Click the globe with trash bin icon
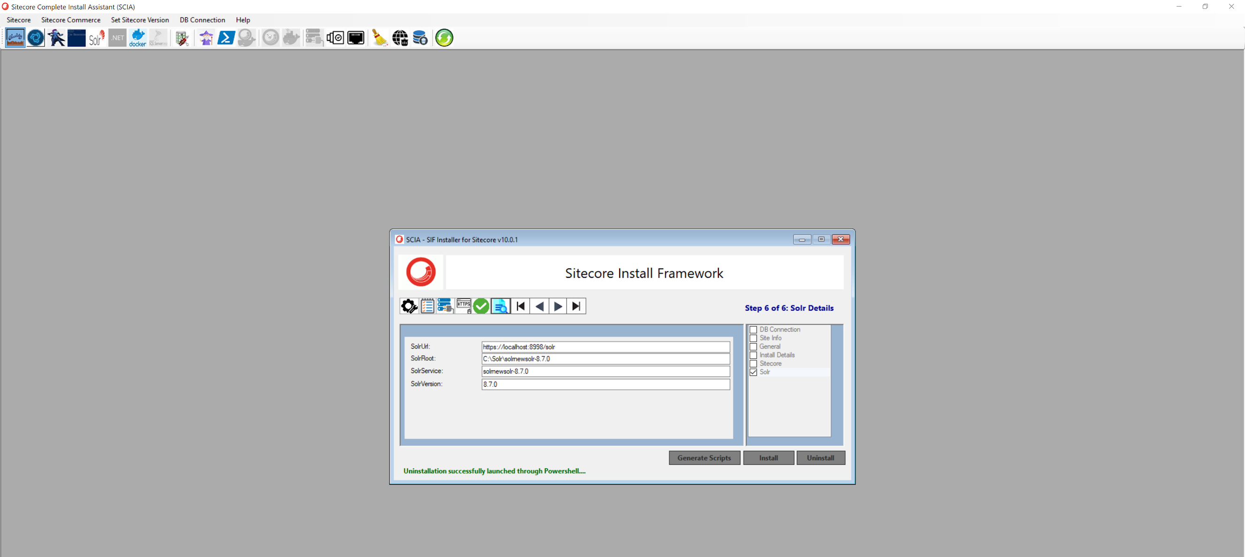This screenshot has height=557, width=1245. (400, 38)
